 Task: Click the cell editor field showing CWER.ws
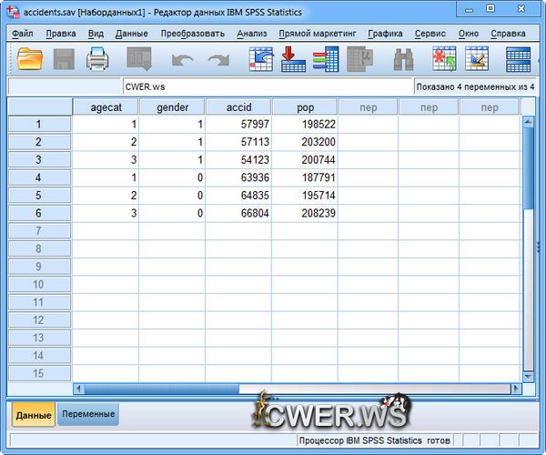click(x=267, y=86)
